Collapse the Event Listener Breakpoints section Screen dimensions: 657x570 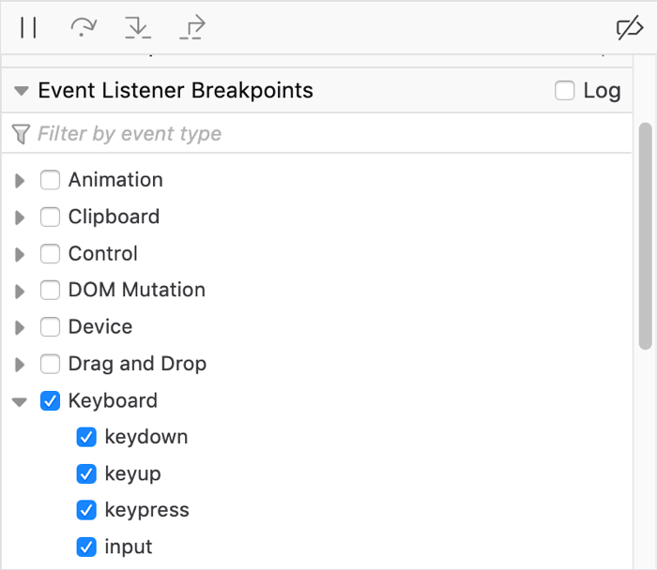[21, 91]
